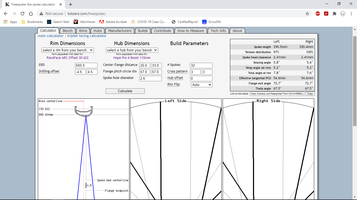Open the rim selection dropdown
This screenshot has height=200, width=357.
pos(67,50)
